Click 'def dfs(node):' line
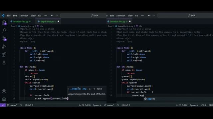The image size is (213, 119). pyautogui.click(x=28, y=67)
